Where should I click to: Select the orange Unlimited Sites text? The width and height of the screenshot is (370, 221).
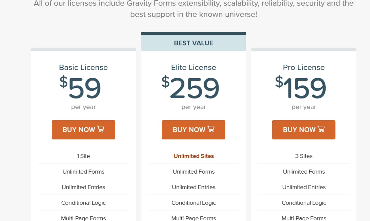point(193,156)
